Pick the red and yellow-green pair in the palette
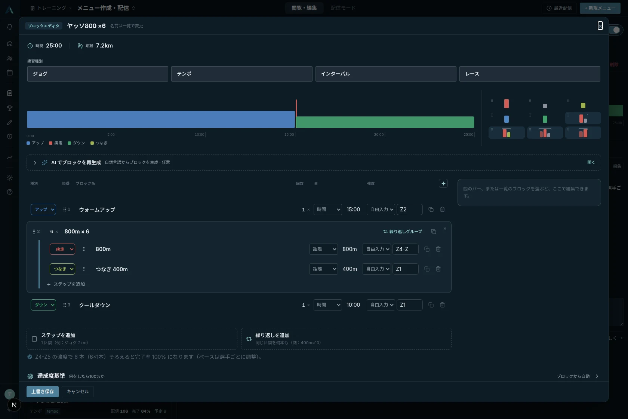Screen dimensions: 628x419 pos(507,133)
